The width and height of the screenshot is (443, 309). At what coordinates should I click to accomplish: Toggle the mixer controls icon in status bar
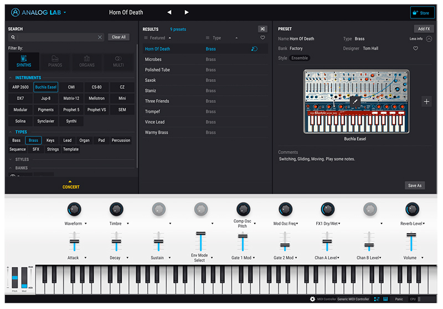377,299
